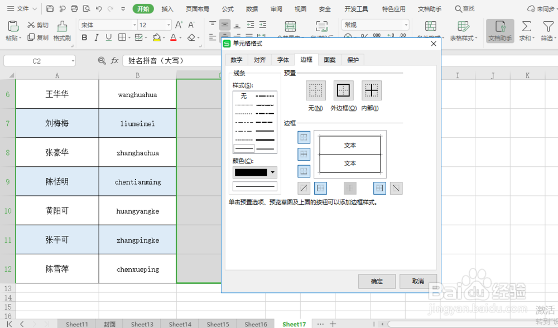Click the 确定 button to confirm
The width and height of the screenshot is (558, 328).
[377, 281]
